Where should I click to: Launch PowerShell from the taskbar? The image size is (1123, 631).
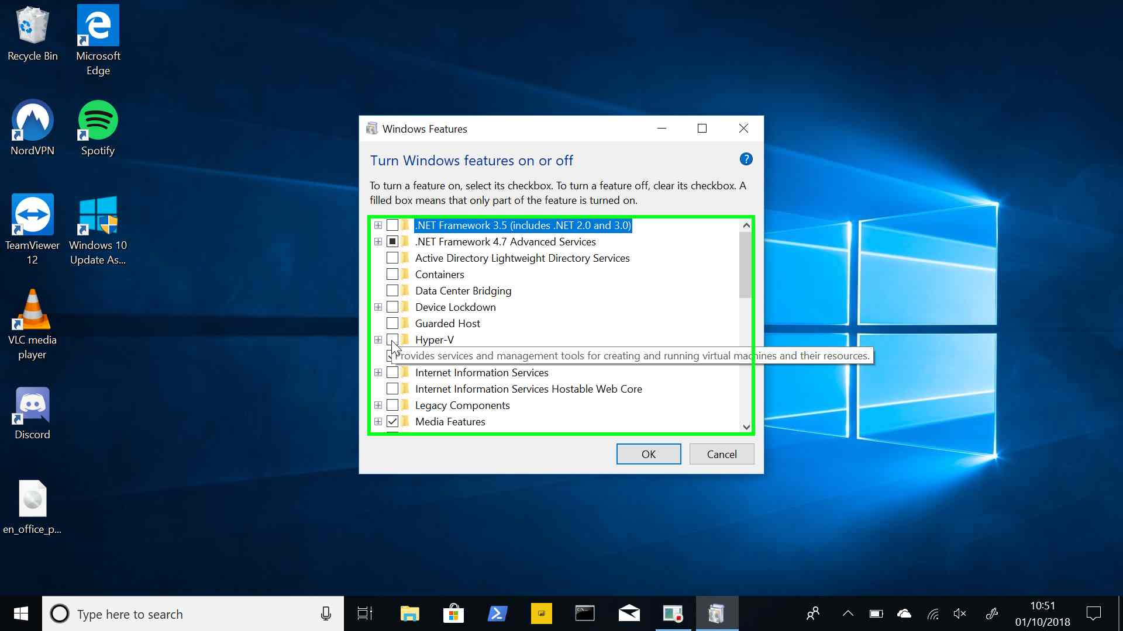[x=497, y=613]
